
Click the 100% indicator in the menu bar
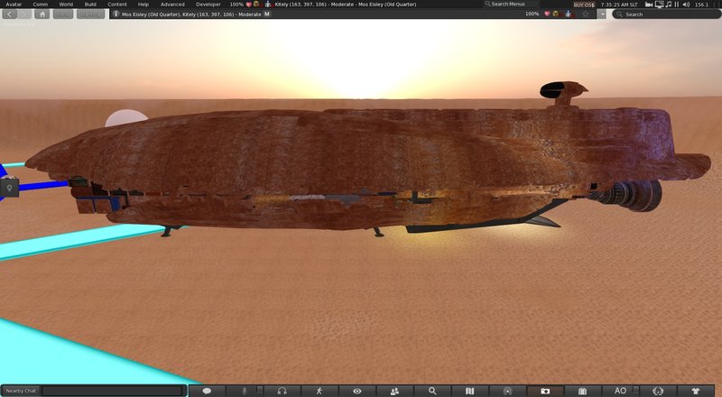(236, 5)
